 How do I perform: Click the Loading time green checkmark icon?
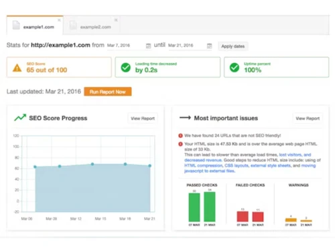tap(126, 68)
